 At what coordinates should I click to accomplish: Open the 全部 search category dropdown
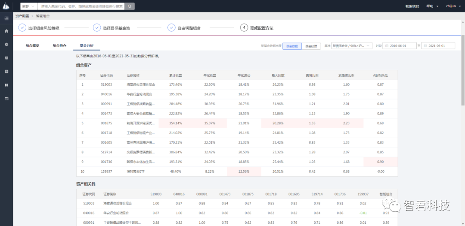[28, 6]
